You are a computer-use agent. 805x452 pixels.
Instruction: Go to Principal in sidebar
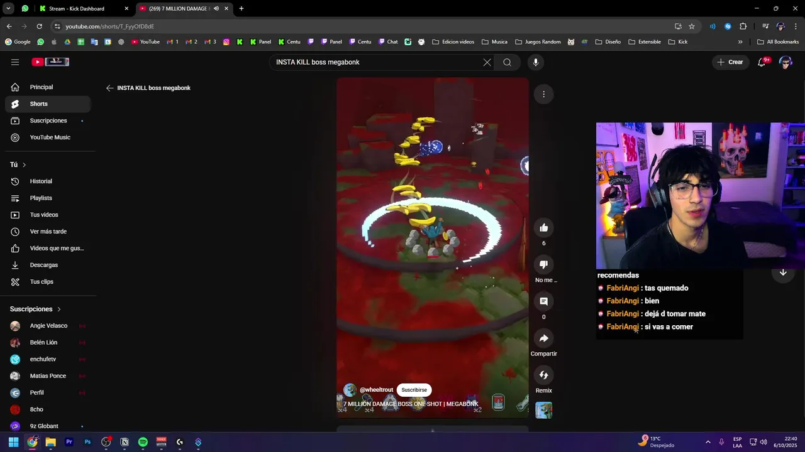click(x=48, y=87)
